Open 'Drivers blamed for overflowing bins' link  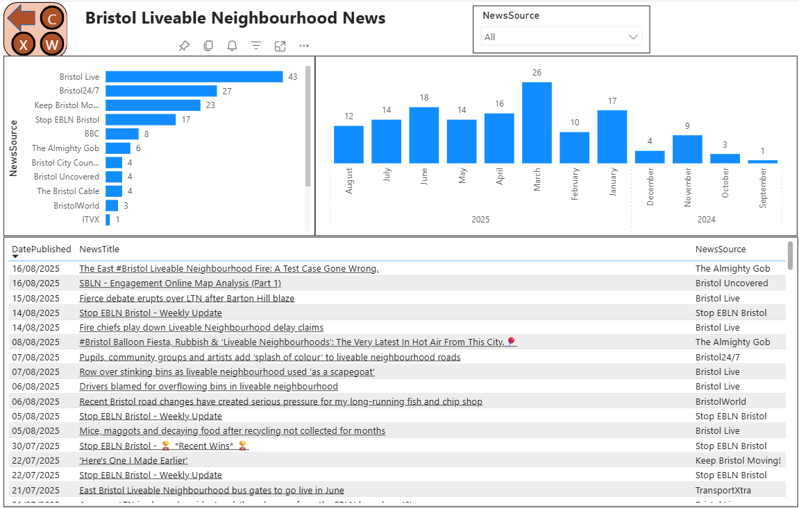pos(209,387)
